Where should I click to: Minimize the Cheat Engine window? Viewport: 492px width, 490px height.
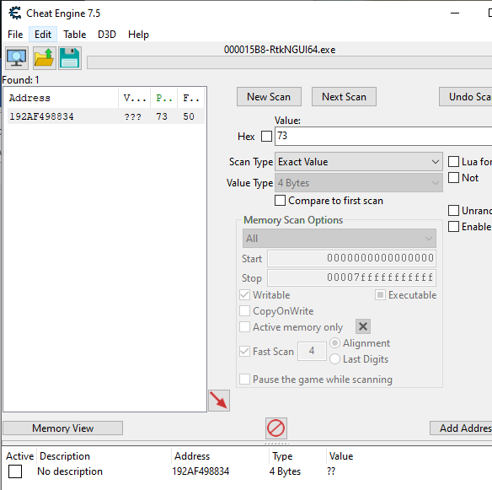click(455, 13)
